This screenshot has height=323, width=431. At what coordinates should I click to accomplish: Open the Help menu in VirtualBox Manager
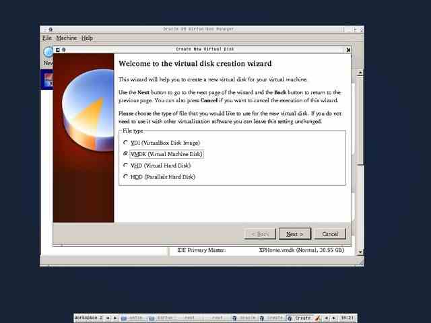[x=87, y=38]
